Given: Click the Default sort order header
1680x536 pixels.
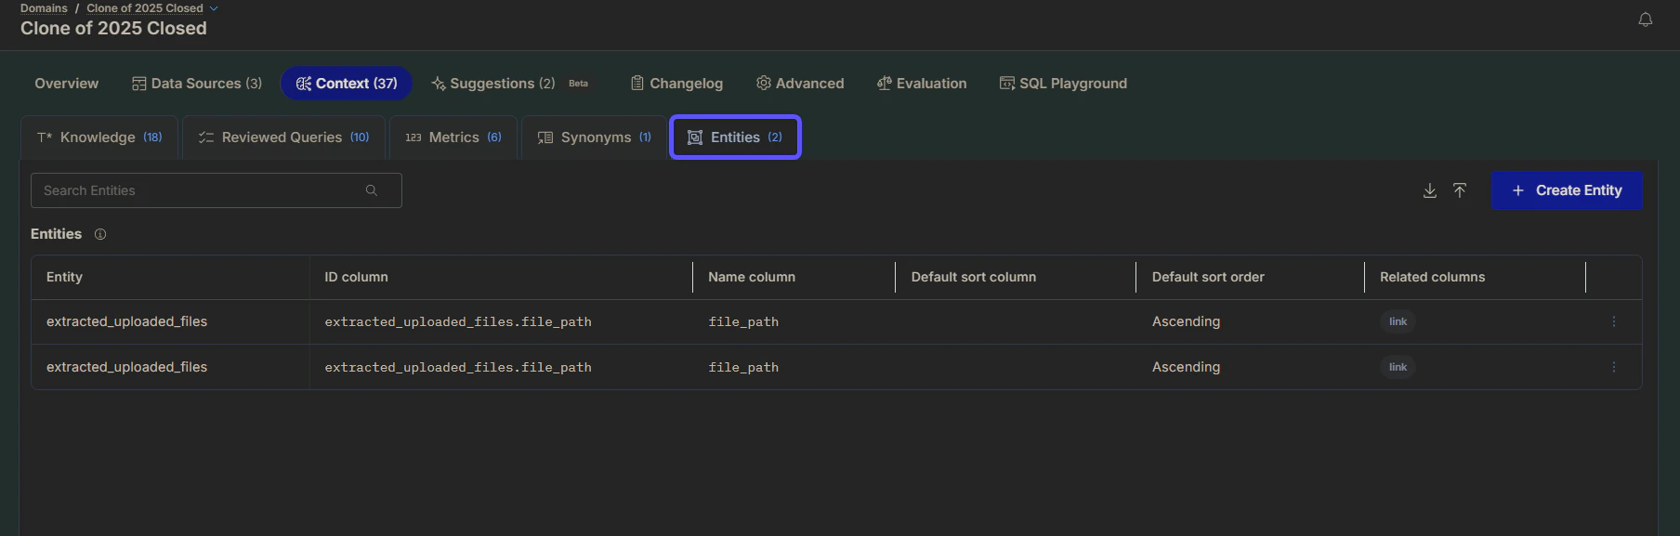Looking at the screenshot, I should click(x=1208, y=277).
